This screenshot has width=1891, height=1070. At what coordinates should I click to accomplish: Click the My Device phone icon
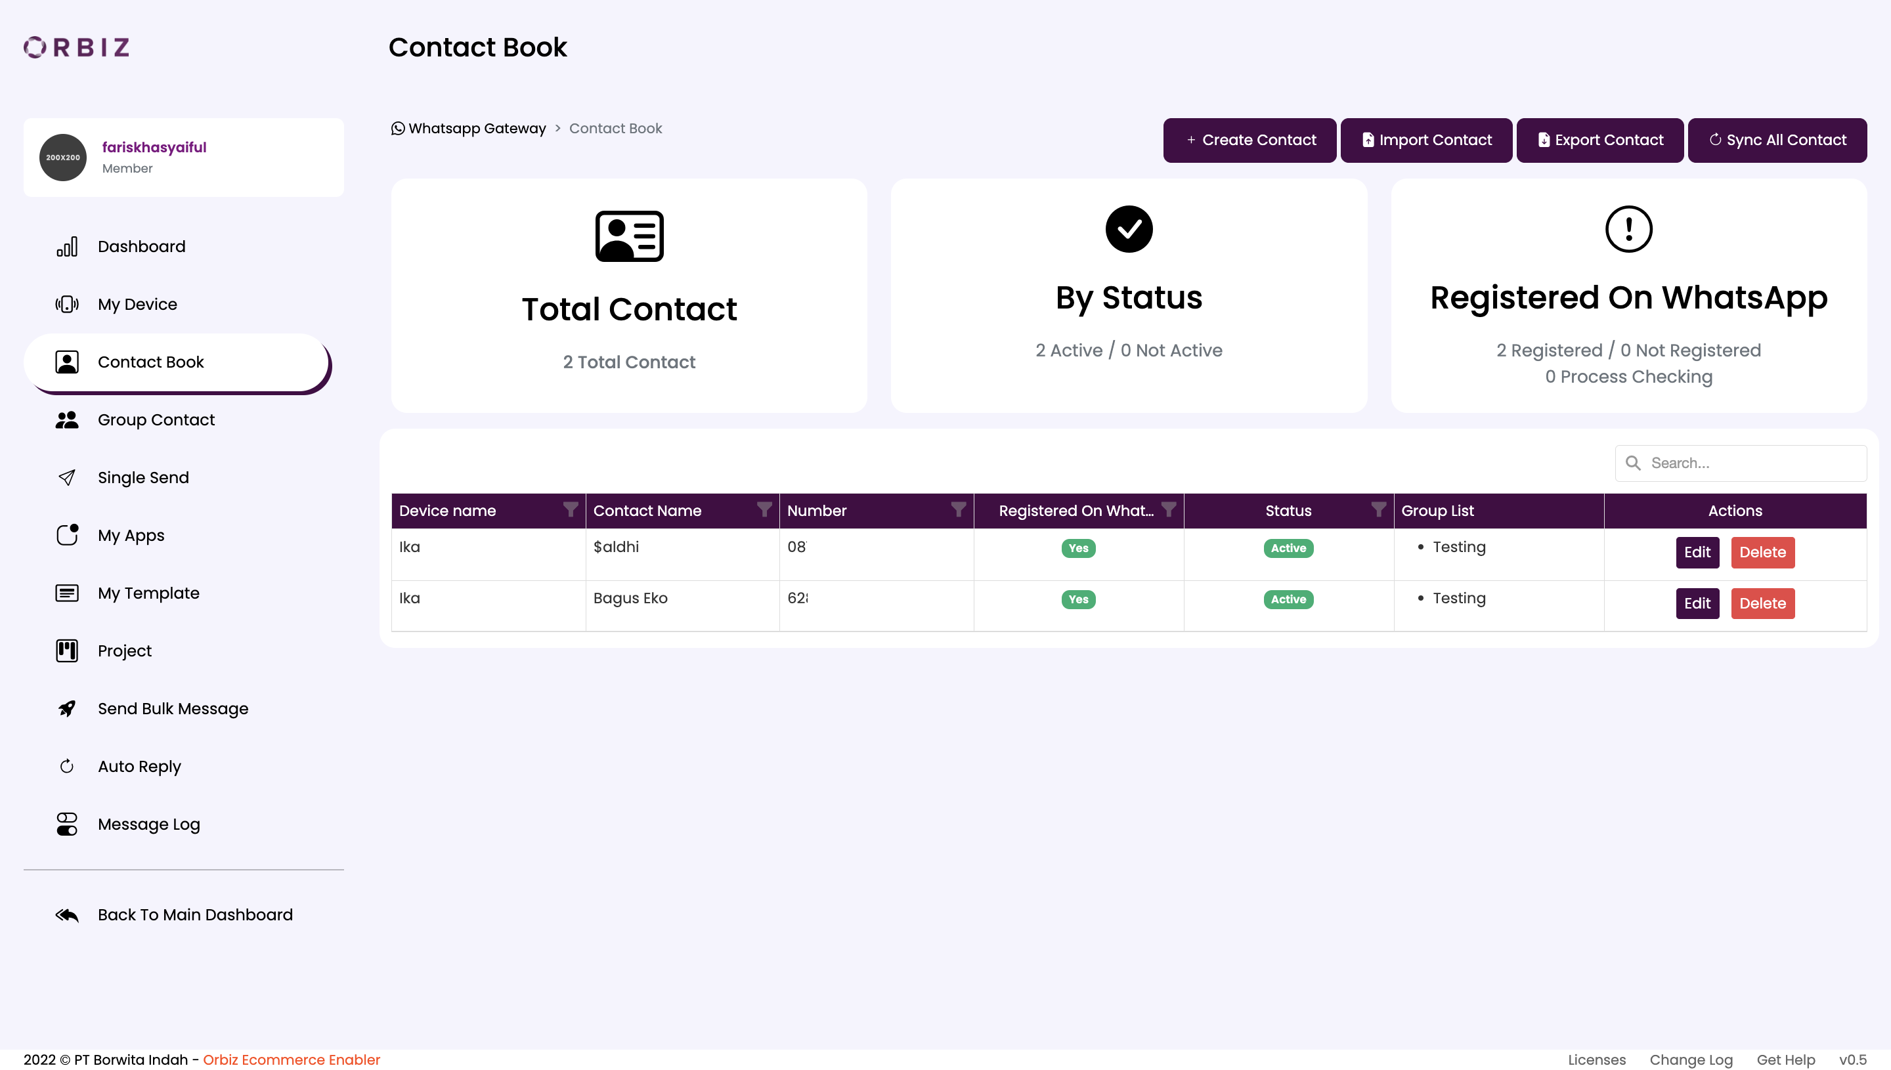click(67, 304)
